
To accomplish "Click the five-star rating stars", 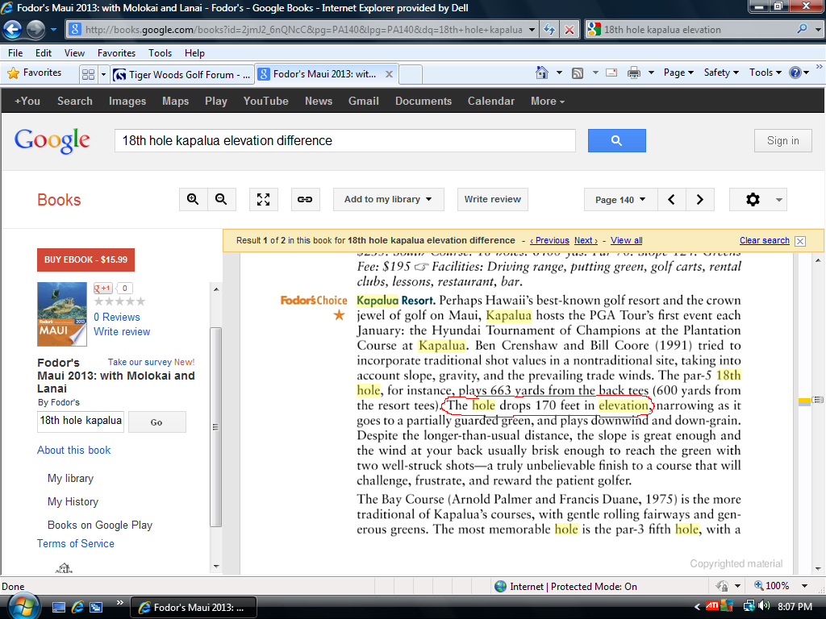I will 119,301.
